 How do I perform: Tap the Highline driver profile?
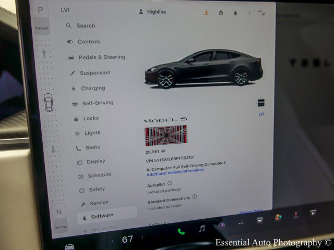[x=152, y=12]
